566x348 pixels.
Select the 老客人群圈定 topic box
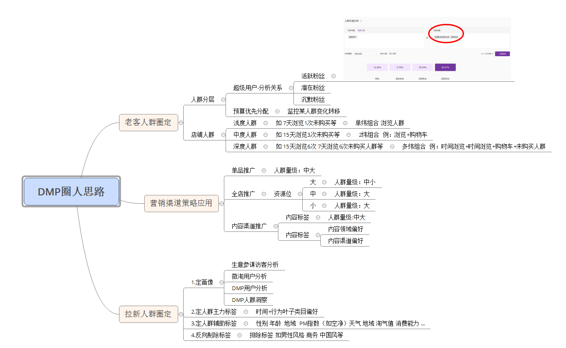click(148, 122)
